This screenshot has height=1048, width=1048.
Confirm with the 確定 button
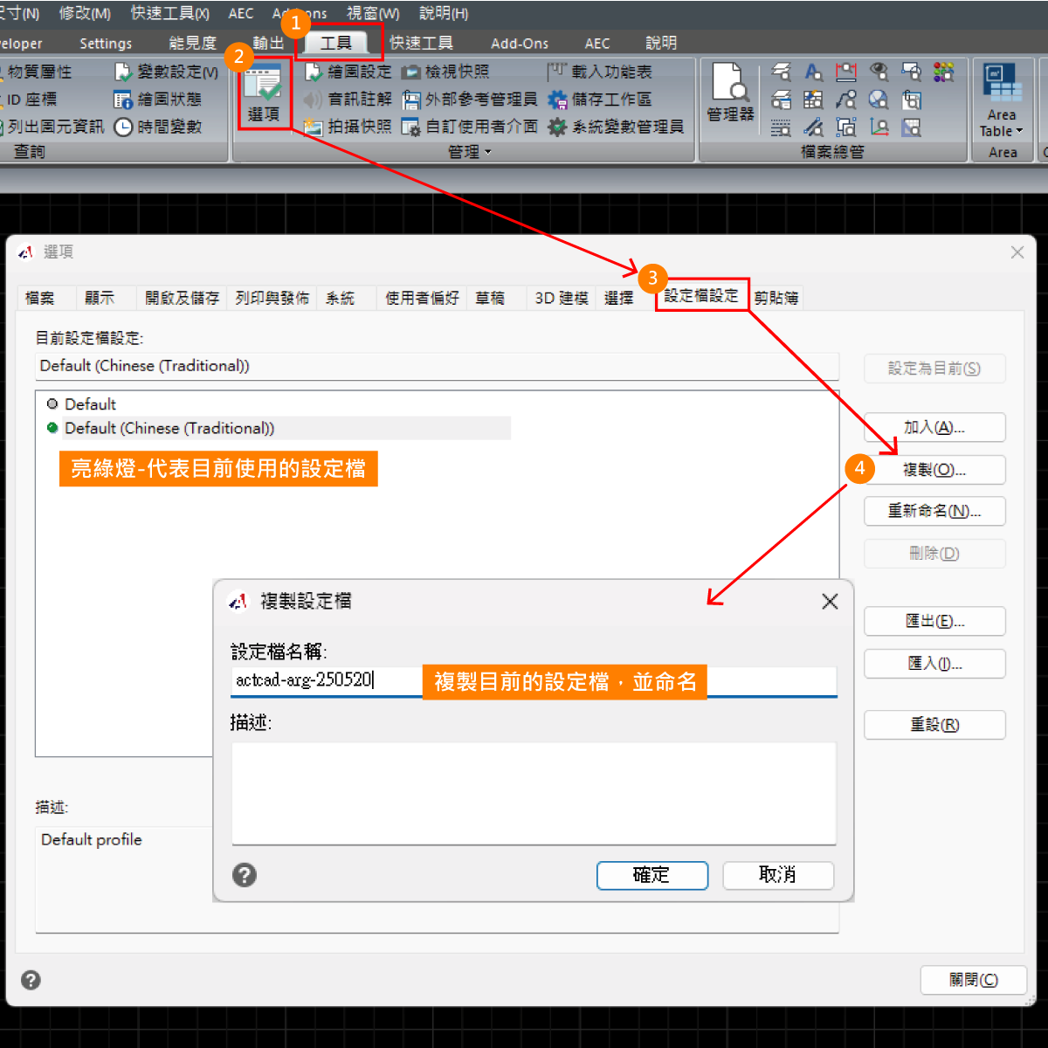point(652,875)
